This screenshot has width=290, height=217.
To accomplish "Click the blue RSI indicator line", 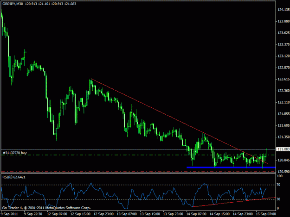I will (134, 196).
